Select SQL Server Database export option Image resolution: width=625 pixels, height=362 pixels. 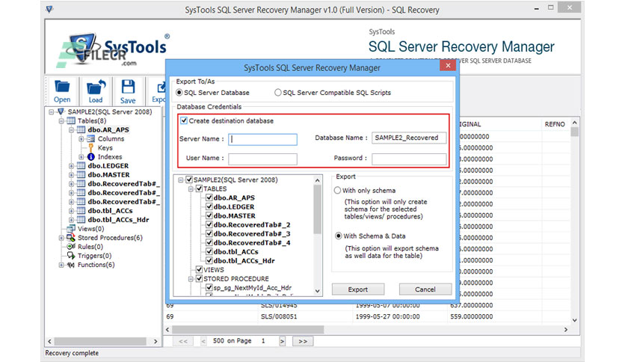[179, 93]
